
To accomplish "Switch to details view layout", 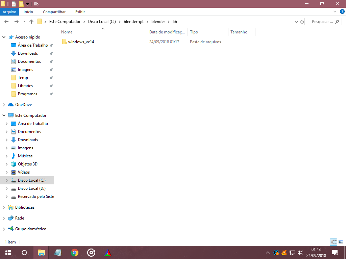I will [x=333, y=242].
